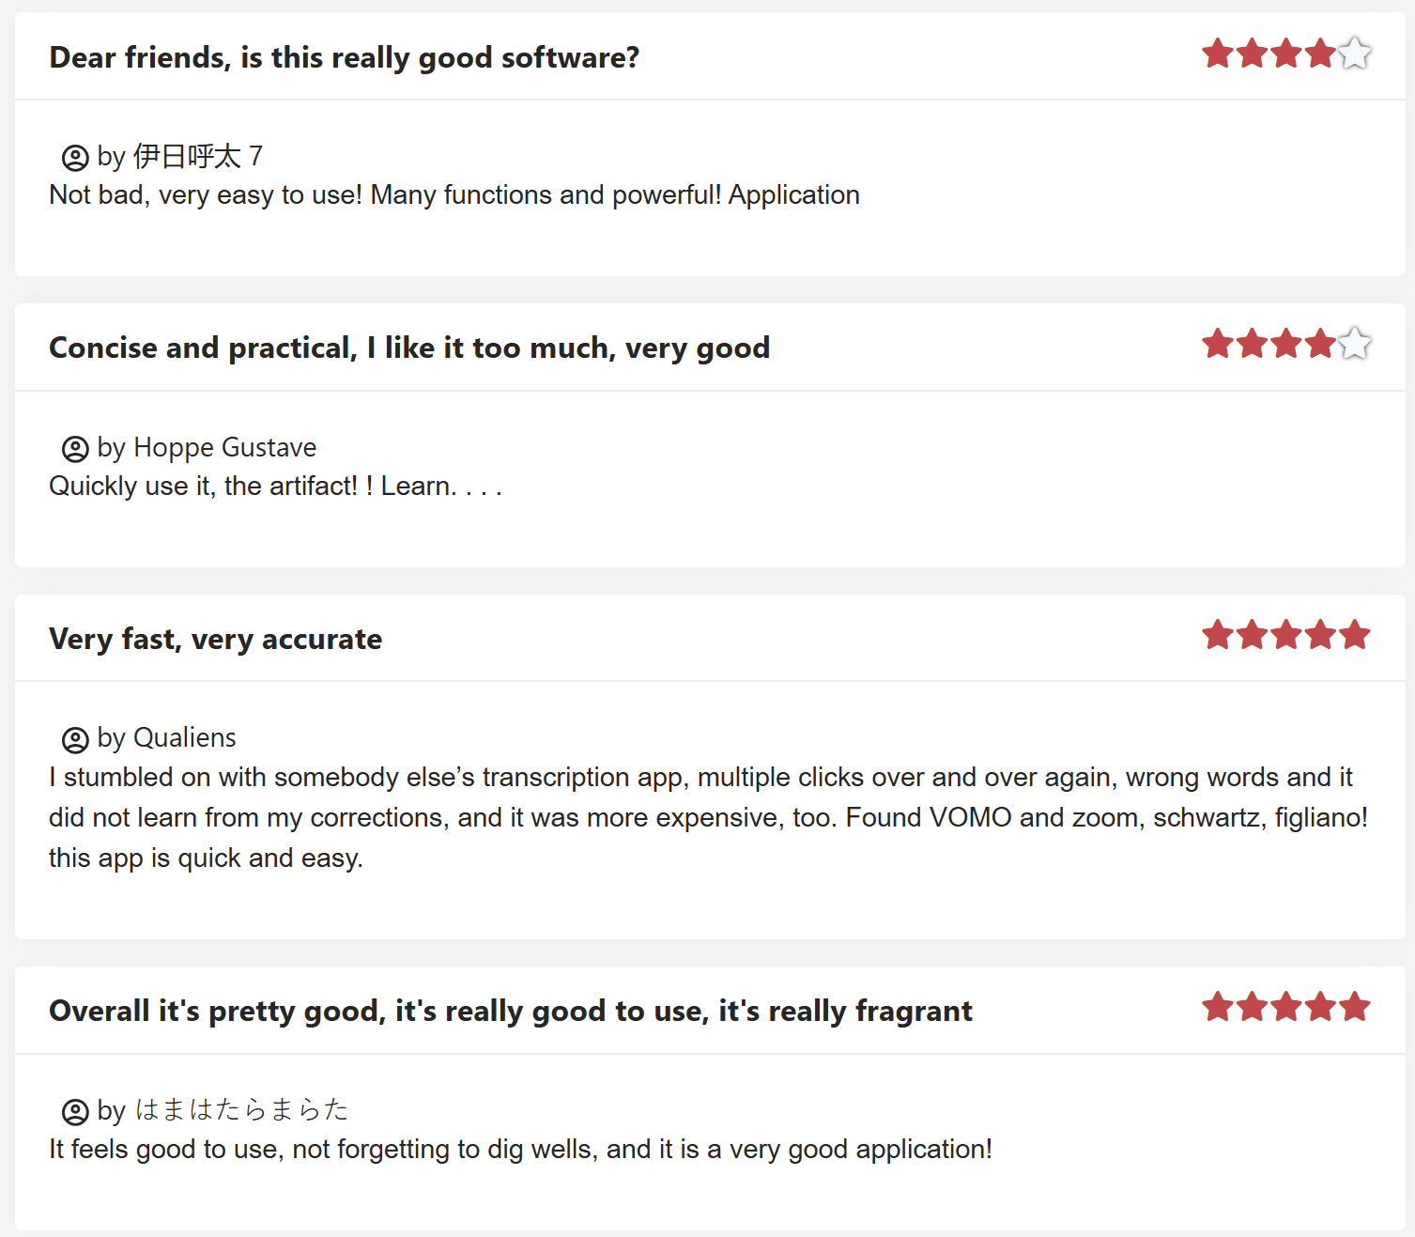
Task: Select the 'Concise and practical' review heading
Action: (x=409, y=348)
